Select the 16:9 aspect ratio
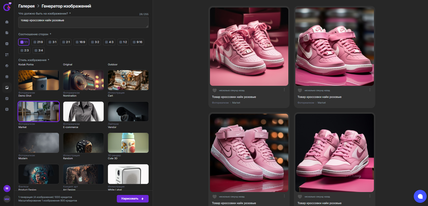 [80, 42]
